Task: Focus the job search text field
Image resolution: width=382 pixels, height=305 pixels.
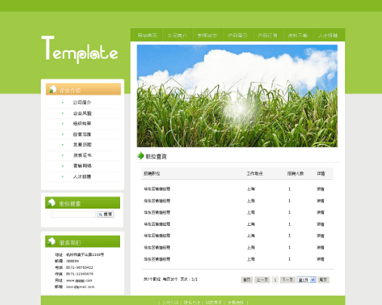Action: [73, 214]
